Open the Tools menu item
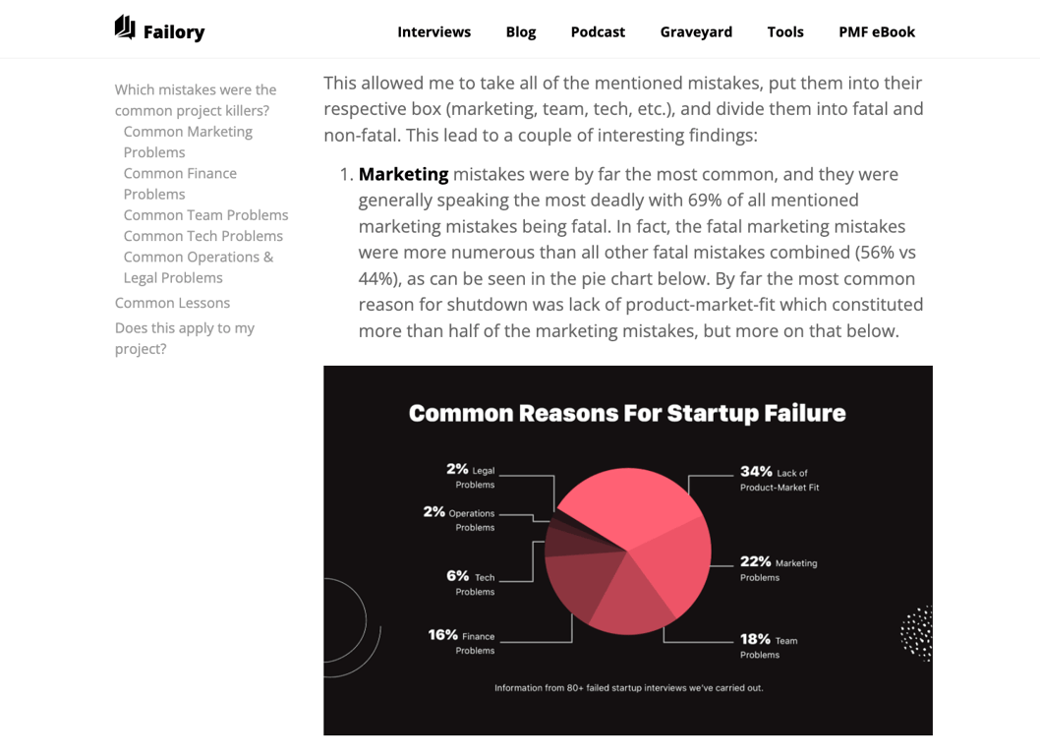Screen dimensions: 1040x755 click(784, 31)
